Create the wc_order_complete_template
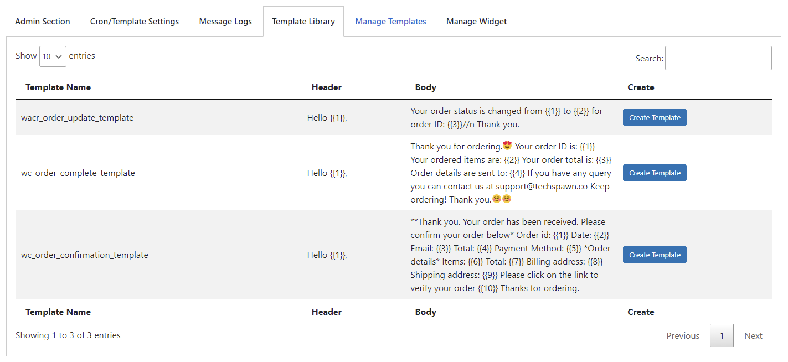This screenshot has width=788, height=362. [655, 172]
